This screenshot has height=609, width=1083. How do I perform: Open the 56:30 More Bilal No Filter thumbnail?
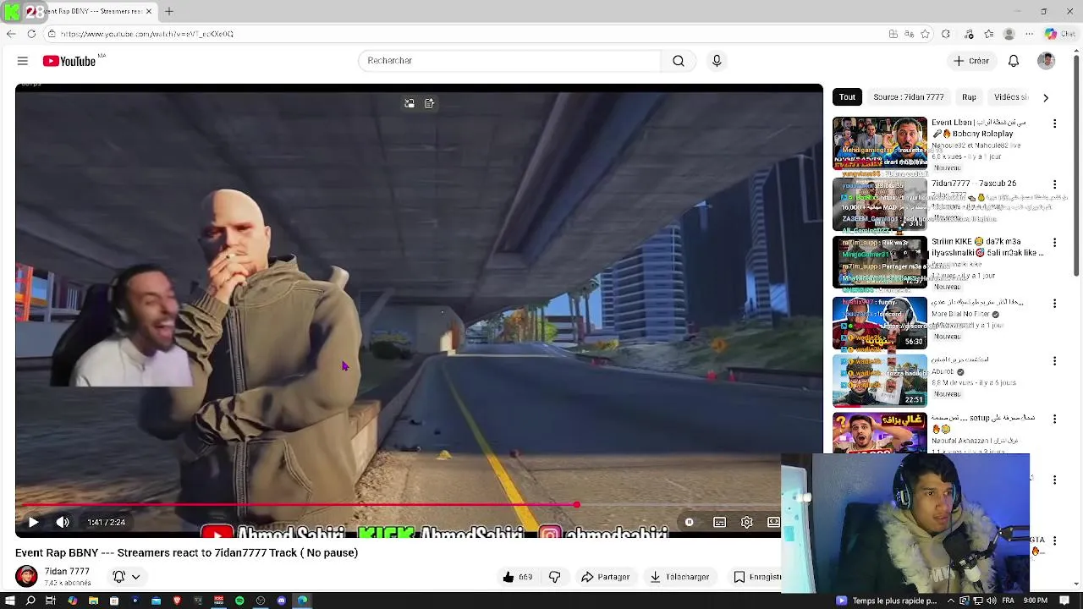[x=880, y=323]
